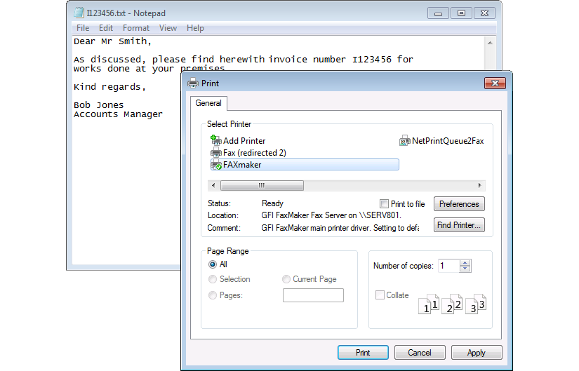
Task: Select the Pages radio button
Action: tap(213, 295)
